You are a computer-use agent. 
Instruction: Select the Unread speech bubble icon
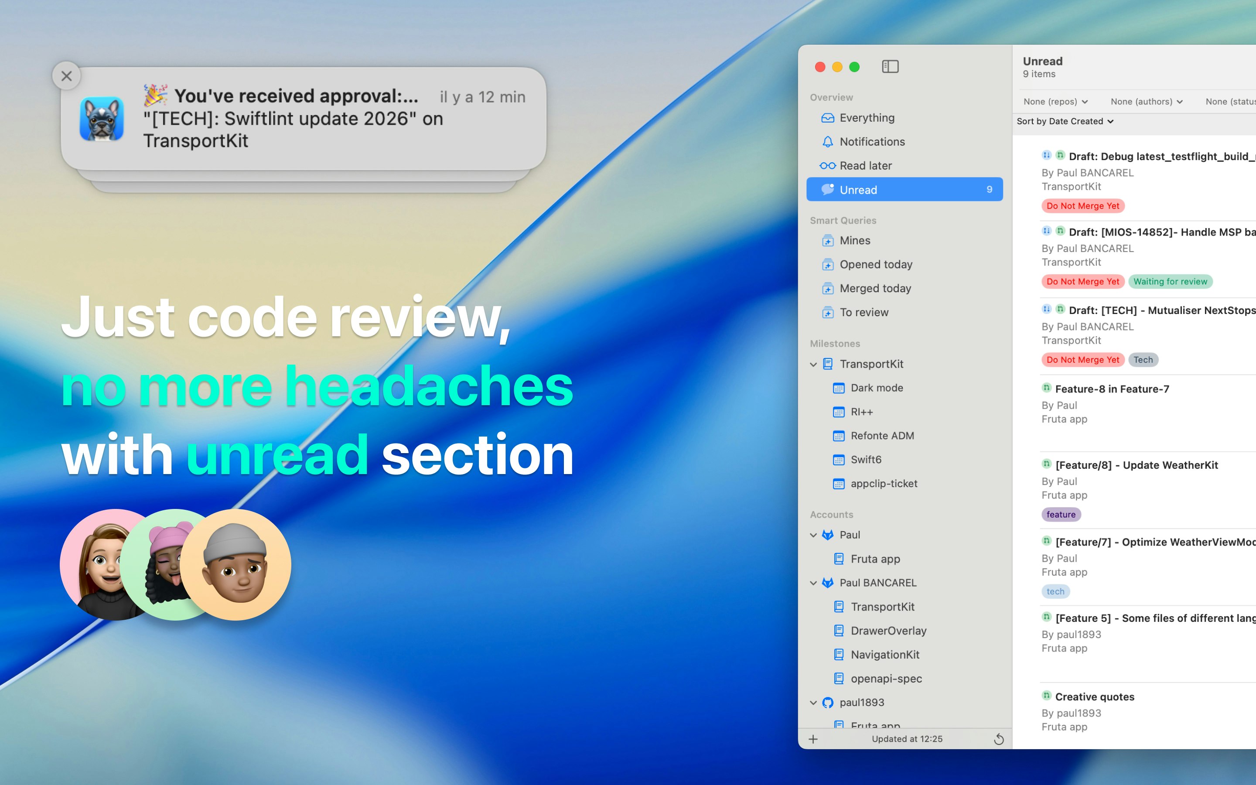[827, 190]
